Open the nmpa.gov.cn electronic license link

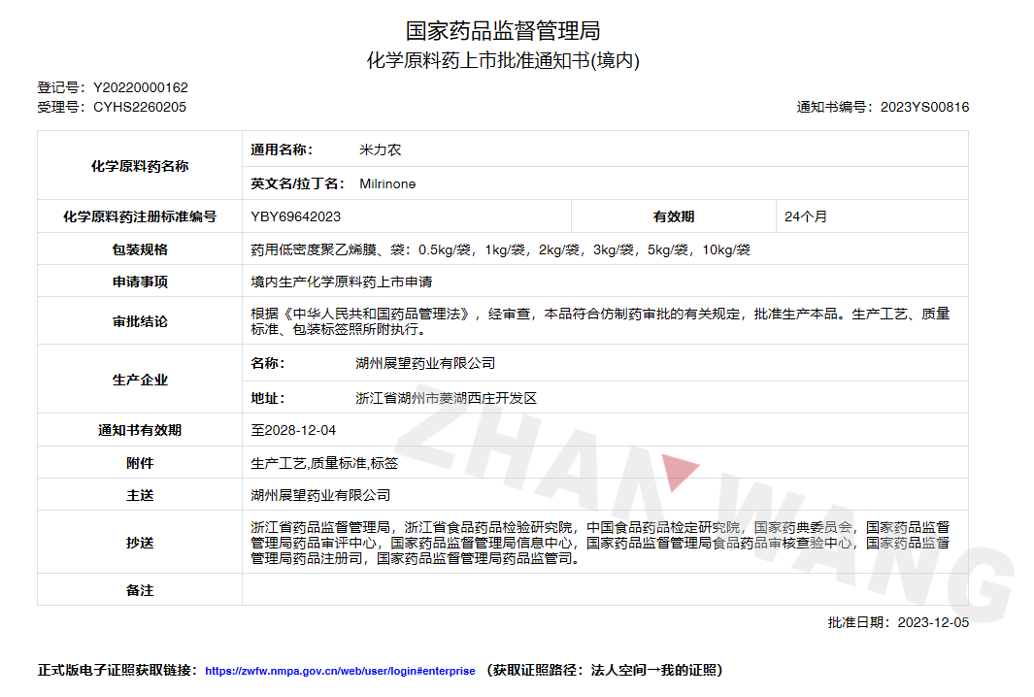(x=340, y=671)
